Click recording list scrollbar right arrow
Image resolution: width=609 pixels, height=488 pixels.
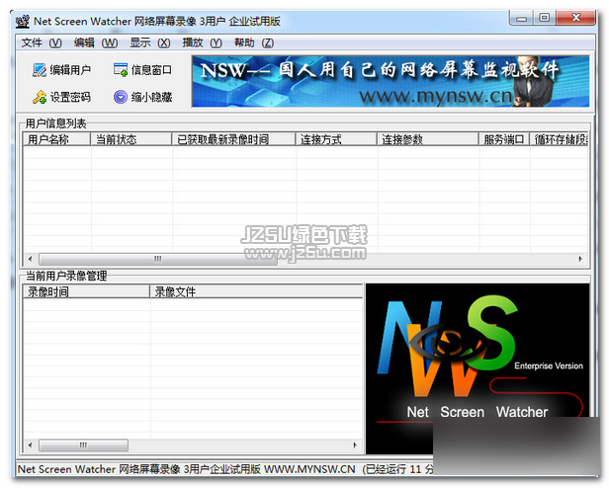coord(355,445)
